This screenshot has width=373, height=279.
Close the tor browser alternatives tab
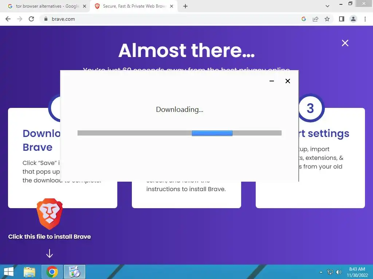tap(85, 7)
